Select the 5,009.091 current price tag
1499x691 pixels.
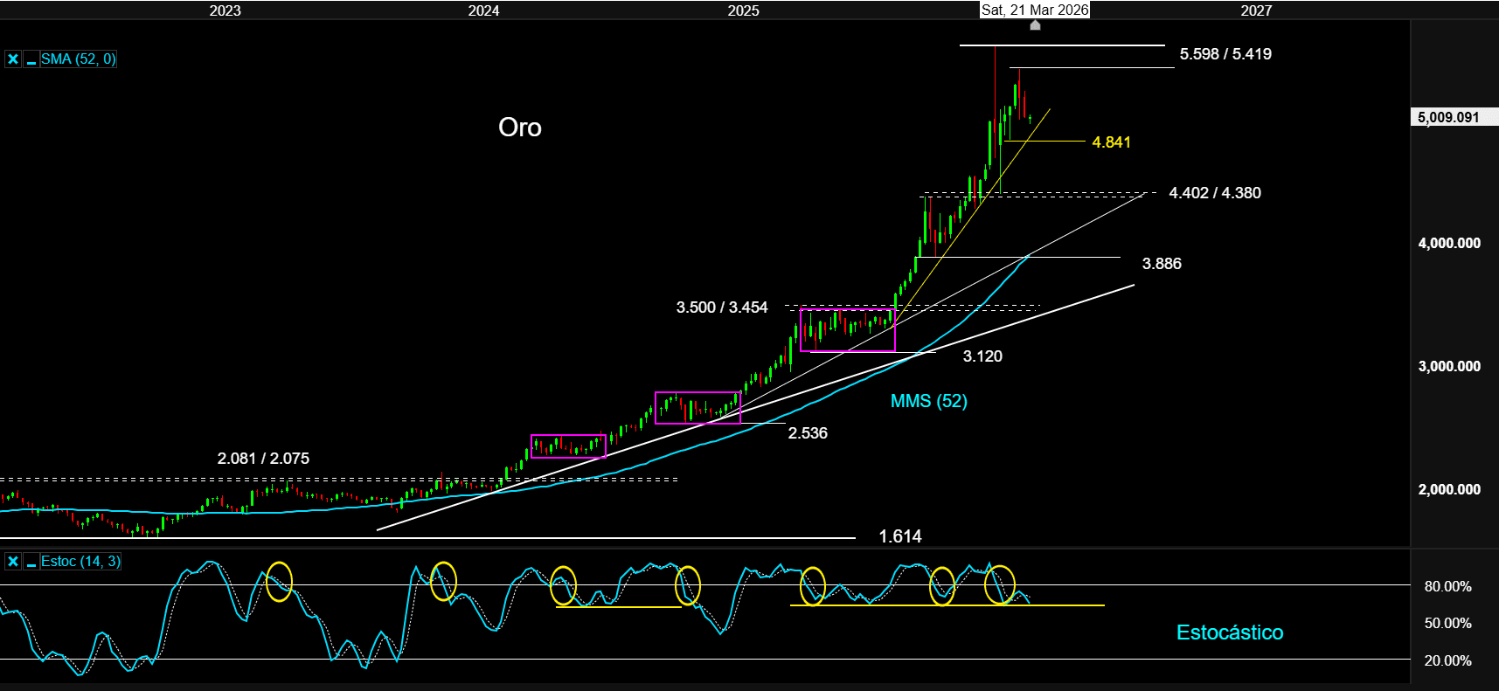click(1448, 117)
